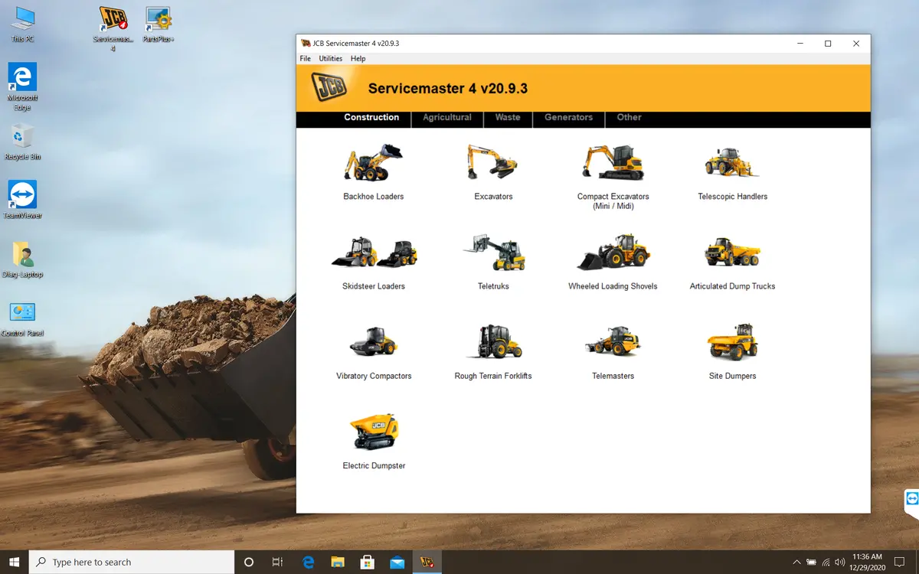Click the Electric Dumpster label
The width and height of the screenshot is (919, 574).
click(x=374, y=465)
